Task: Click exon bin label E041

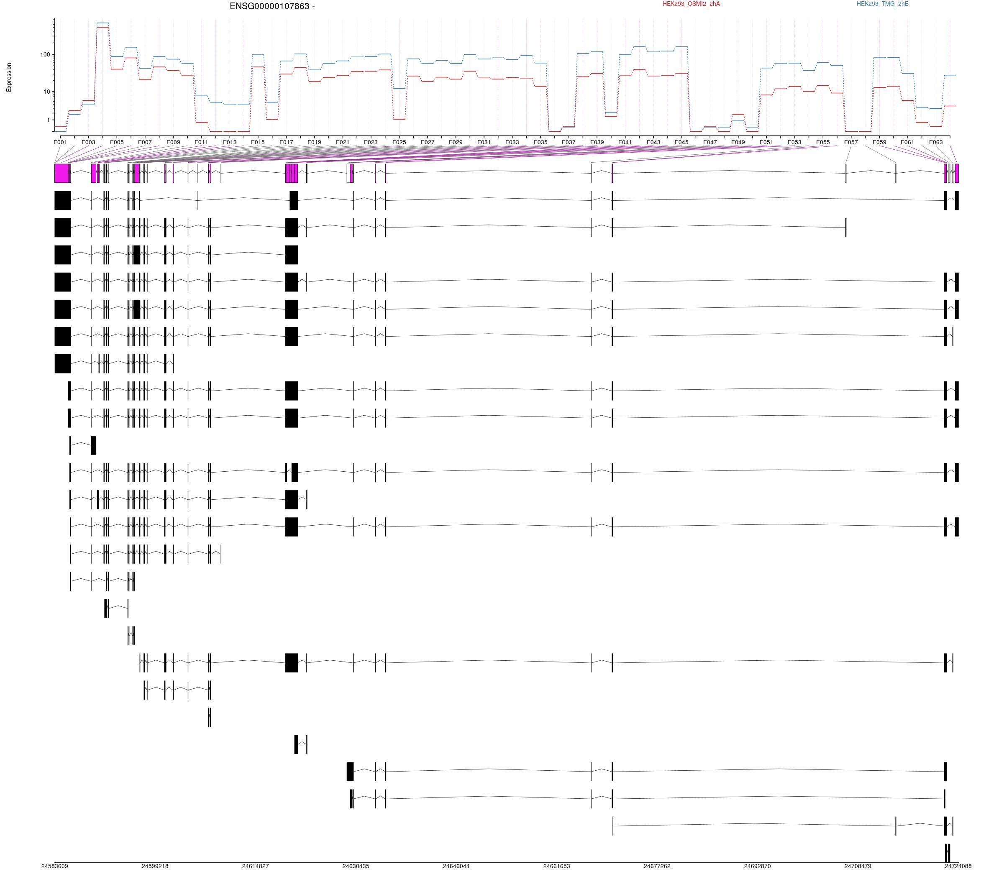Action: coord(625,143)
